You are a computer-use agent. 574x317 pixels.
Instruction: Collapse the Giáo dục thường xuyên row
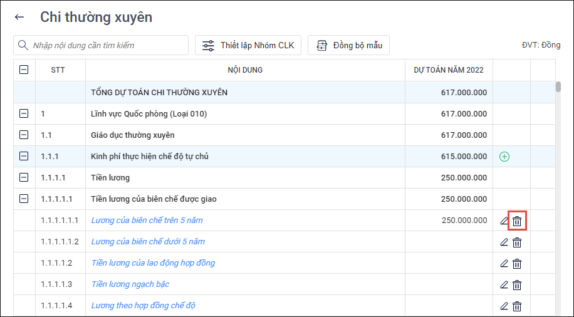pos(24,135)
